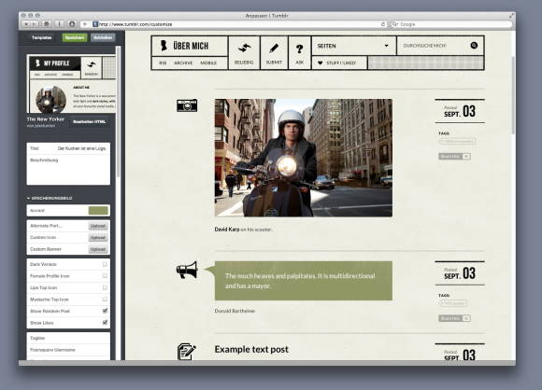
Task: Open the MOBILE link in the blog header
Action: point(208,63)
